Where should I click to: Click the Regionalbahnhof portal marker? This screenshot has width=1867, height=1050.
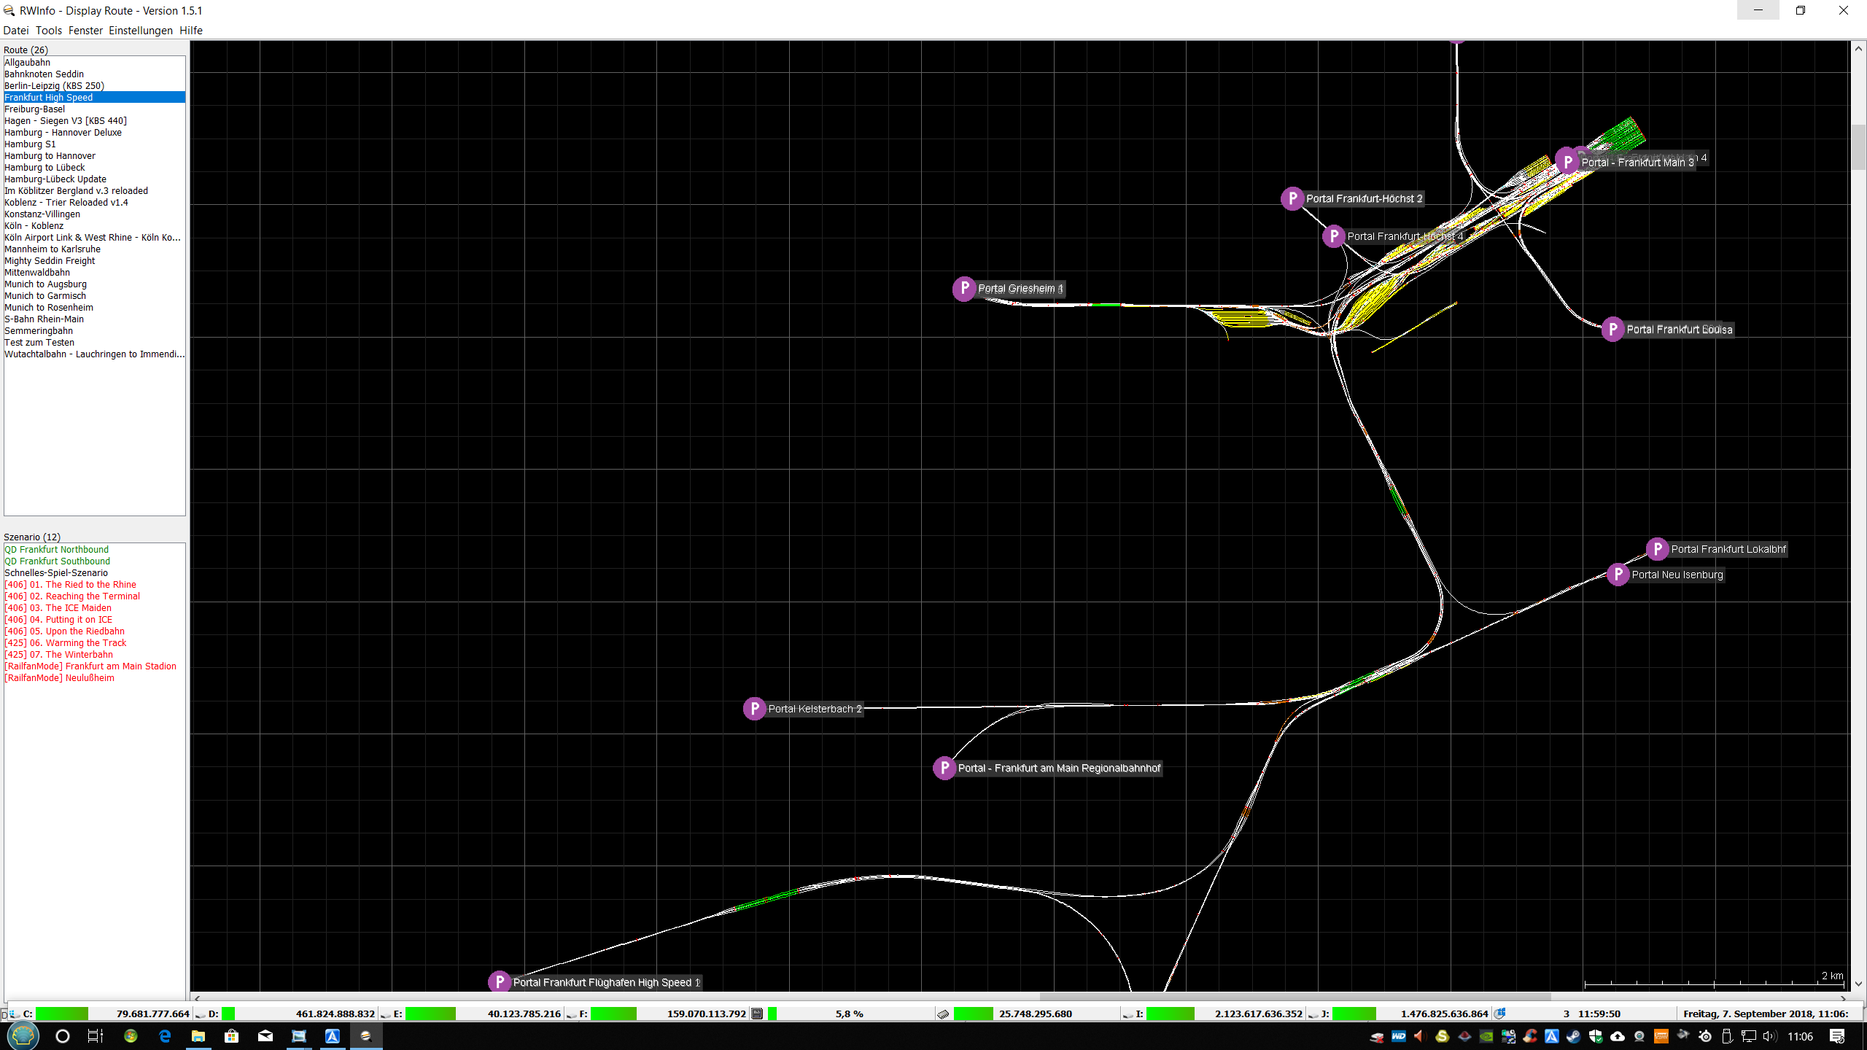(944, 768)
